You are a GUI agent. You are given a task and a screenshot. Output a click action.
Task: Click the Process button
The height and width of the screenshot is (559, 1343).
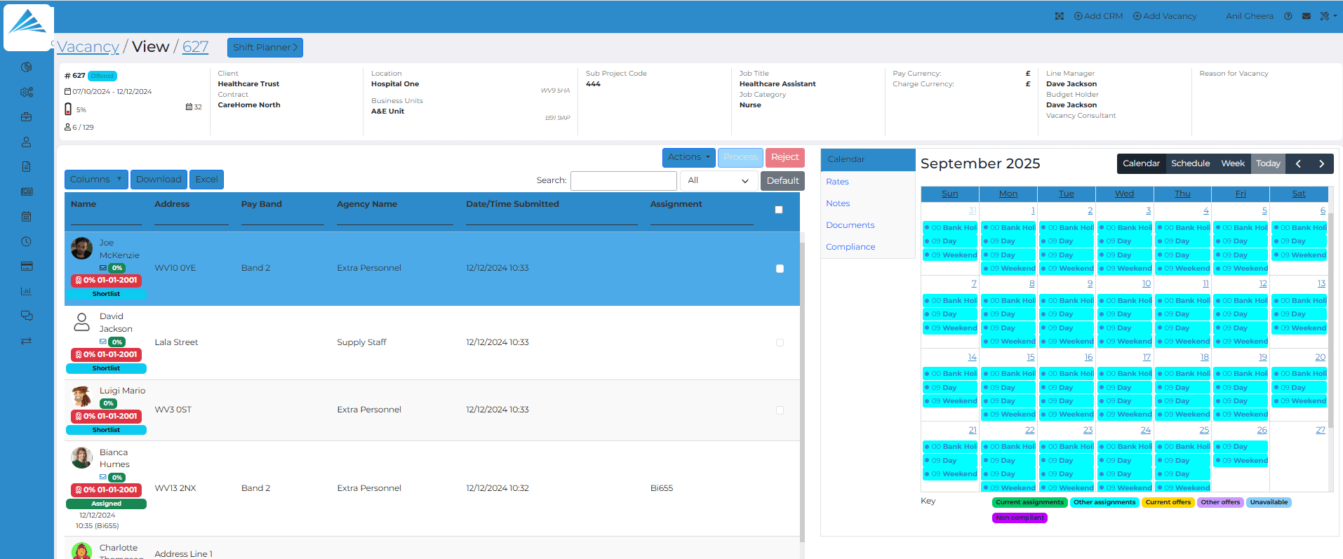(x=740, y=157)
